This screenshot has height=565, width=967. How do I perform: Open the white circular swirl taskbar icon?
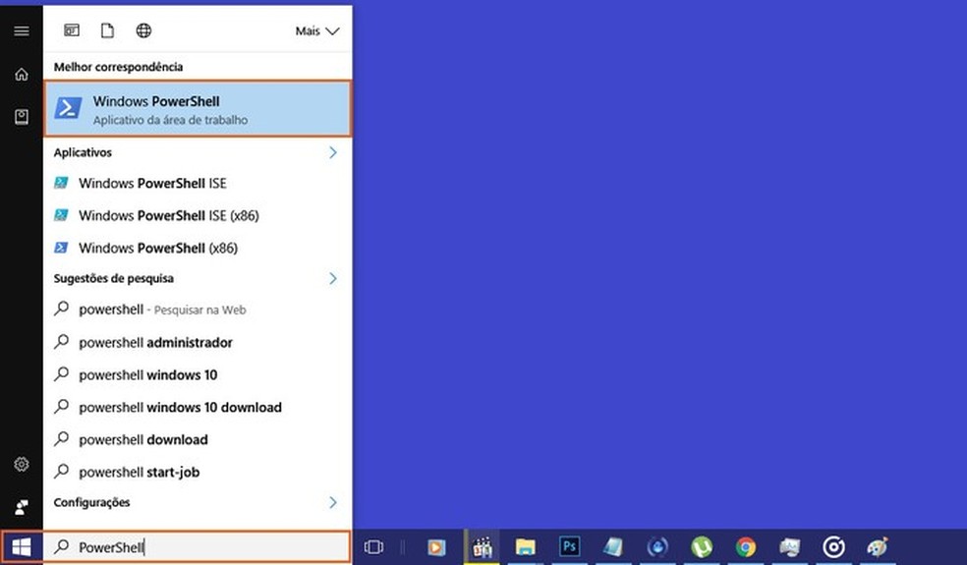tap(833, 547)
